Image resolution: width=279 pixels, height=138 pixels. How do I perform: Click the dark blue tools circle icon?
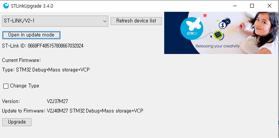pos(228,21)
